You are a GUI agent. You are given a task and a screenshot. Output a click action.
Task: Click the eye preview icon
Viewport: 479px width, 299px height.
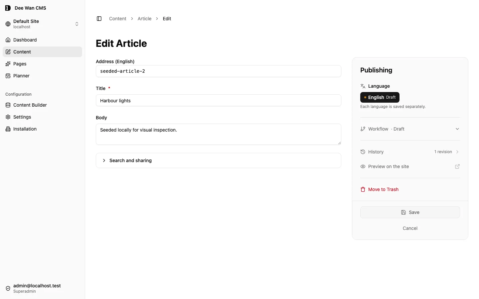coord(363,166)
